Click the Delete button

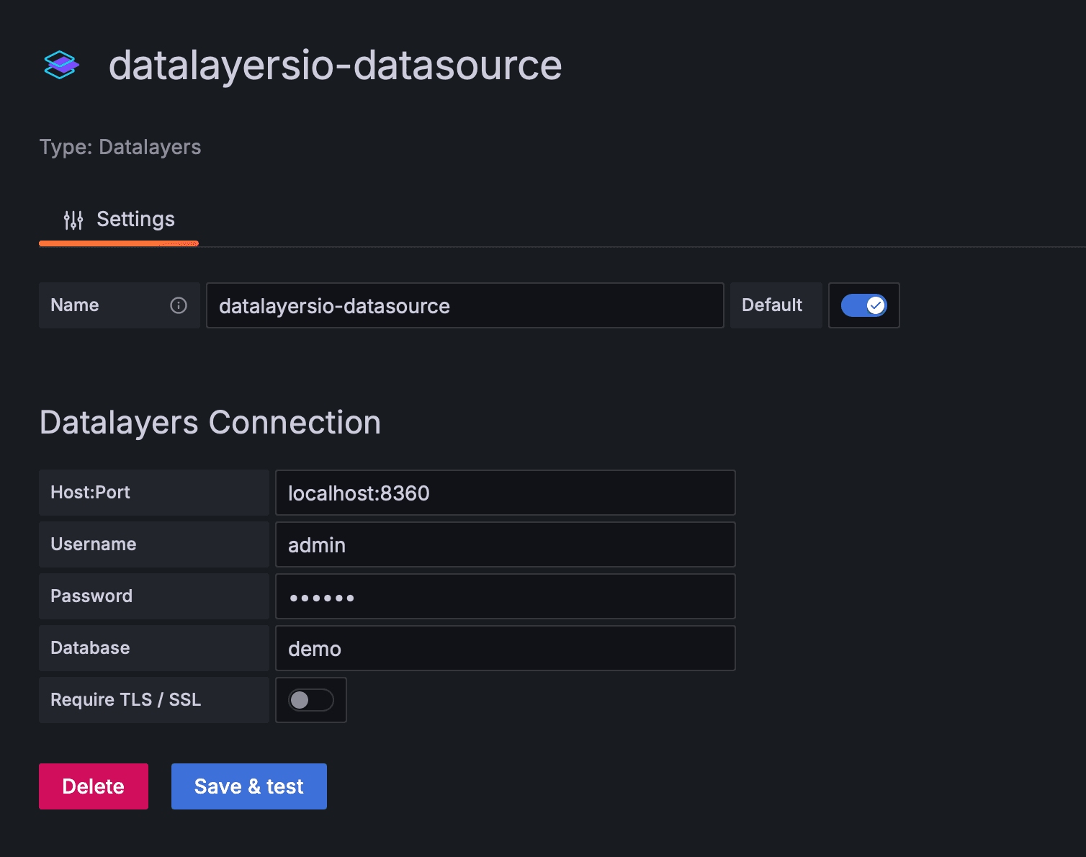[93, 786]
